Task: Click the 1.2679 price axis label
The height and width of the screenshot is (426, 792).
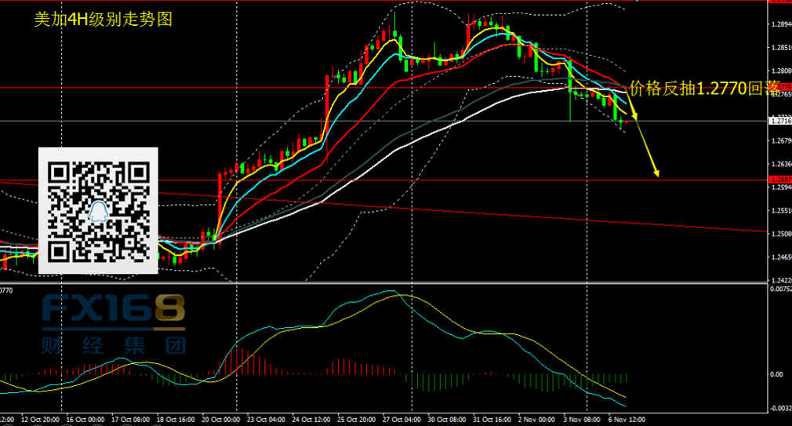Action: point(780,141)
